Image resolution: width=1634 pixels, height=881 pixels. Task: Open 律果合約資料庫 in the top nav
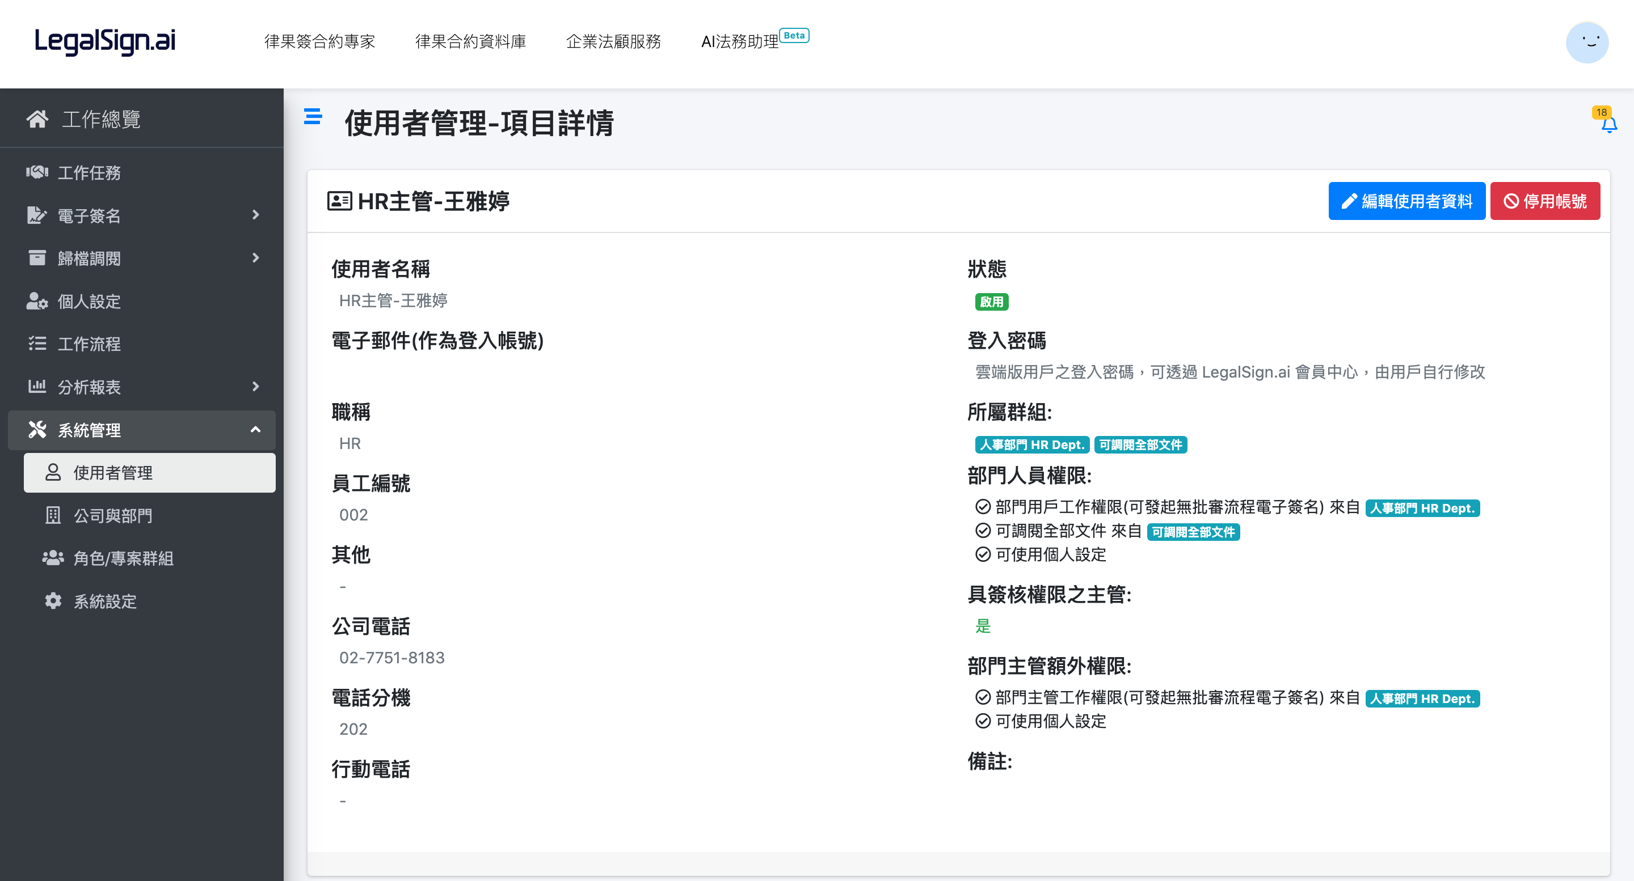point(471,42)
